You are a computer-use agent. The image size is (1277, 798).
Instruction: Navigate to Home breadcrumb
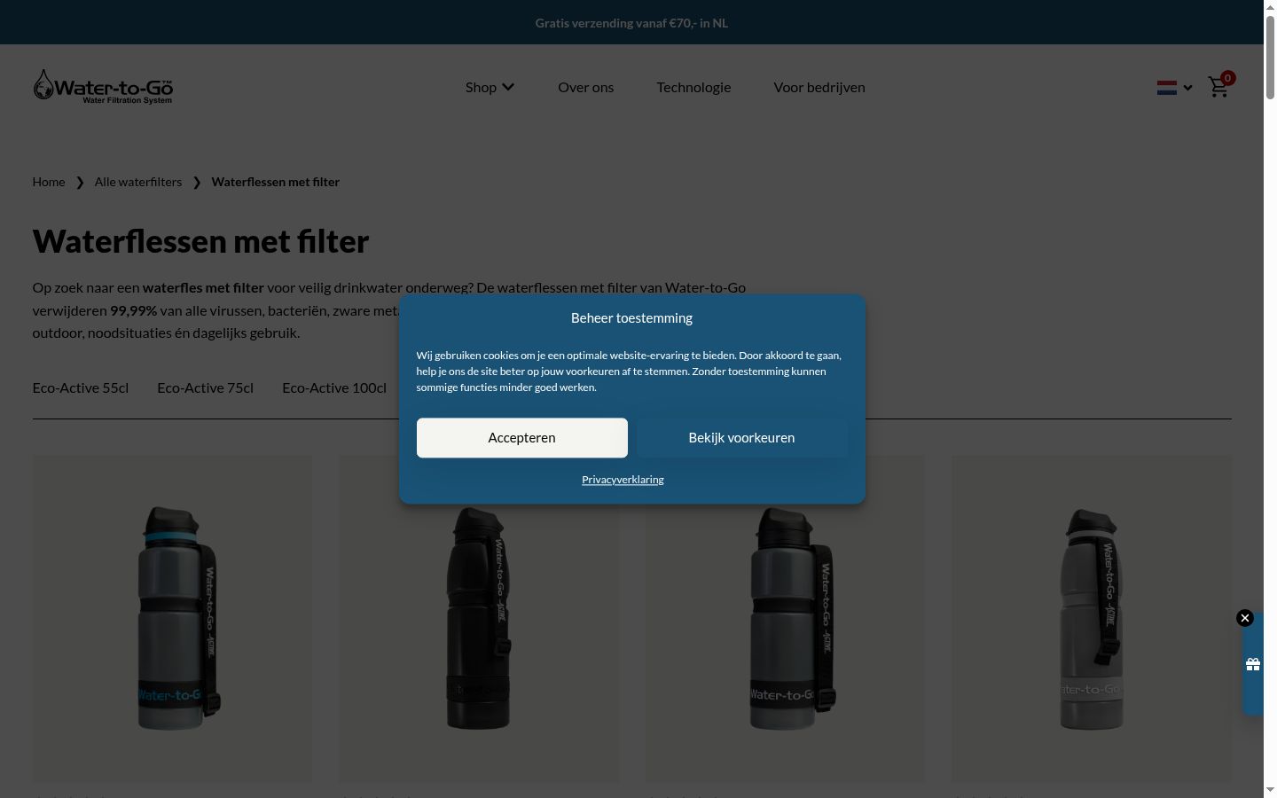tap(49, 182)
